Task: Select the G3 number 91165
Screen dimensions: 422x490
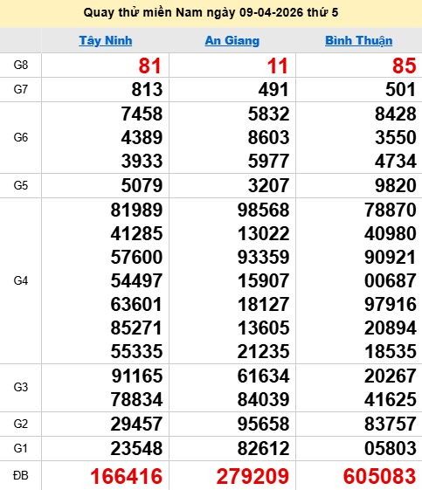Action: [137, 376]
